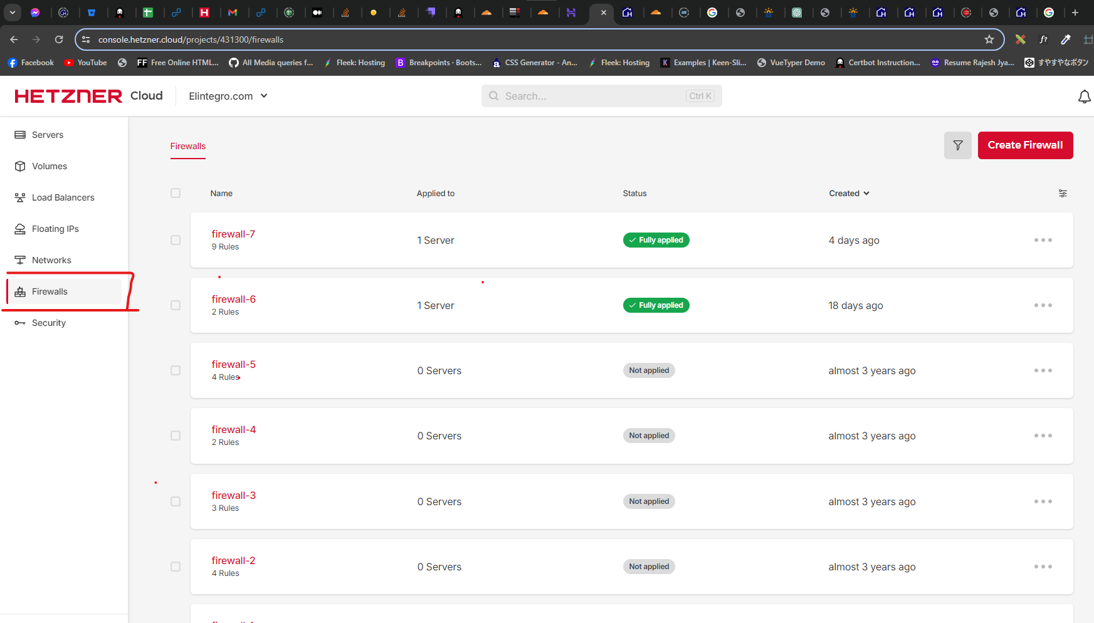Click the '18 days ago' created text
This screenshot has height=623, width=1094.
[x=856, y=305]
